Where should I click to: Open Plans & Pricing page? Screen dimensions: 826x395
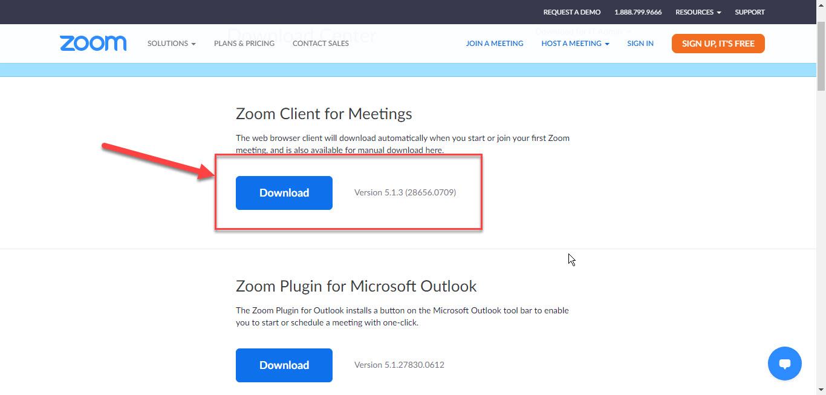click(x=244, y=44)
